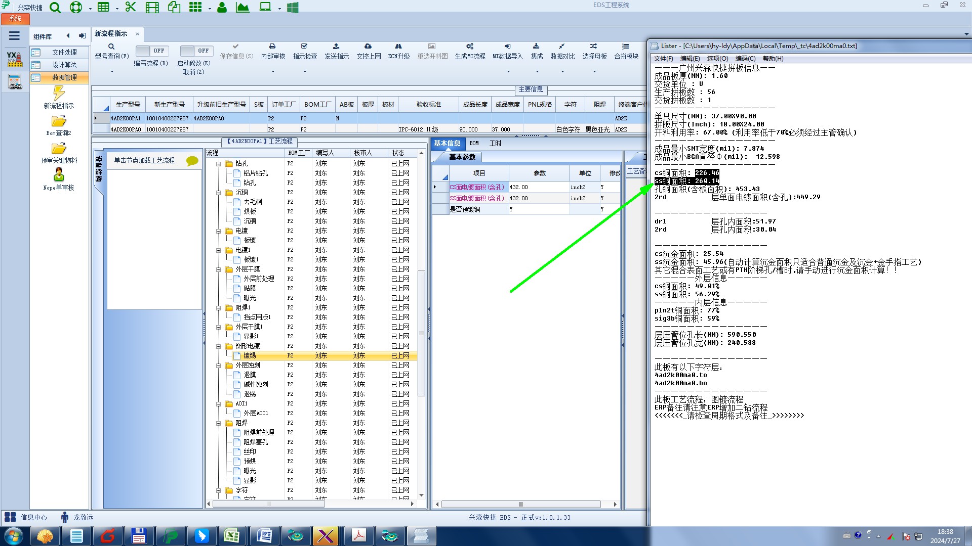Switch to the 工时 tab

(495, 144)
